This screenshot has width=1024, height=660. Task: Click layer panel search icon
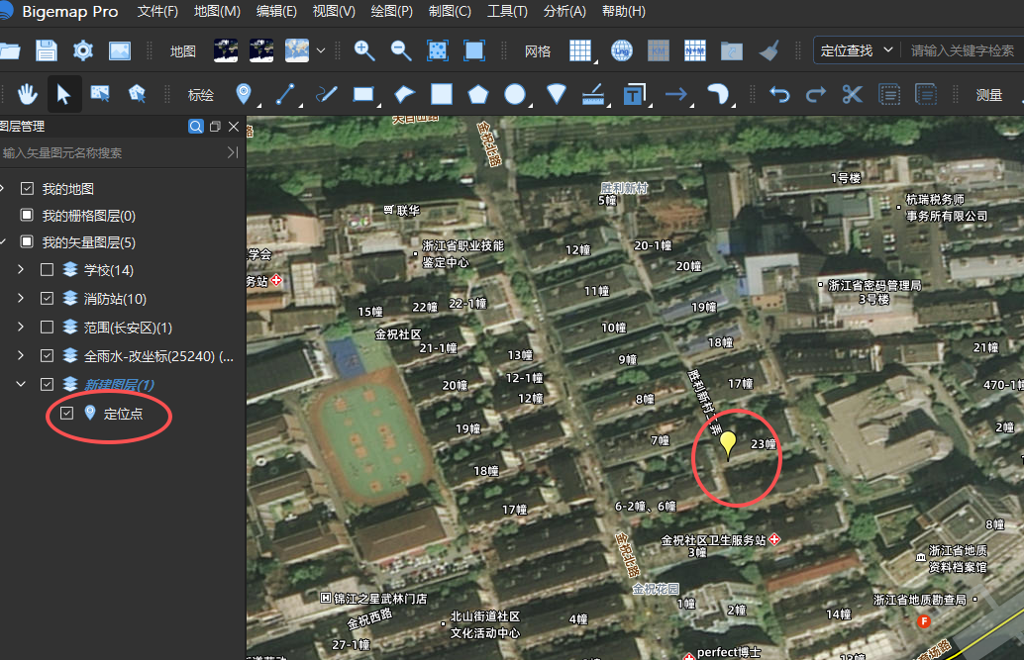click(x=195, y=127)
